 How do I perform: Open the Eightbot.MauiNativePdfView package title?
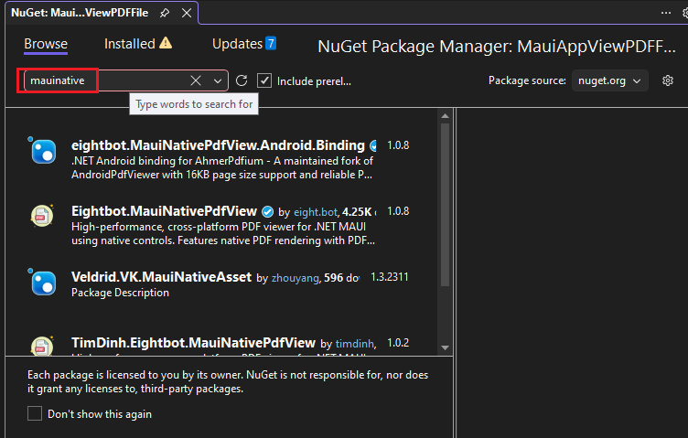(x=164, y=211)
